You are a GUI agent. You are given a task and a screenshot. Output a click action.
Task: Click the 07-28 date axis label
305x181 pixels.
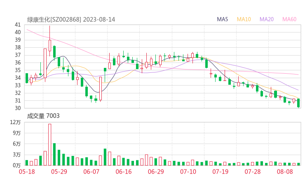click(253, 172)
